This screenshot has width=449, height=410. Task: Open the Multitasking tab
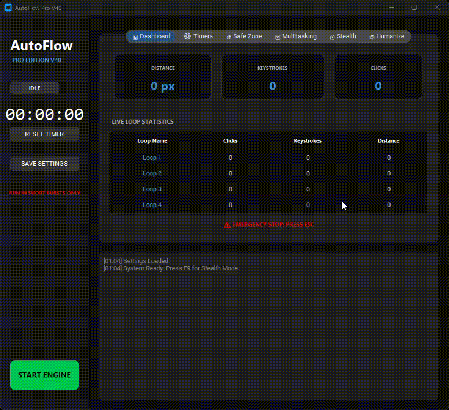296,36
